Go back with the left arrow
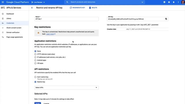 32,8
